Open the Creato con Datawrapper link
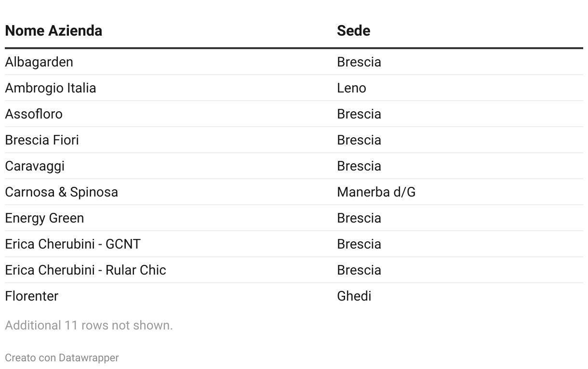 pos(62,358)
